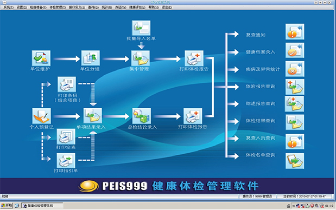Image resolution: width=336 pixels, height=210 pixels.
Task: Open 批量导入名单 import icon
Action: 141,28
